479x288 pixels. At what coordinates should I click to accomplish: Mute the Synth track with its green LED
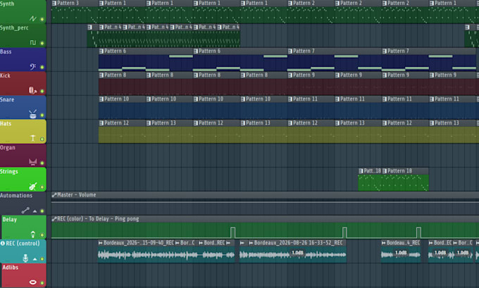point(42,19)
